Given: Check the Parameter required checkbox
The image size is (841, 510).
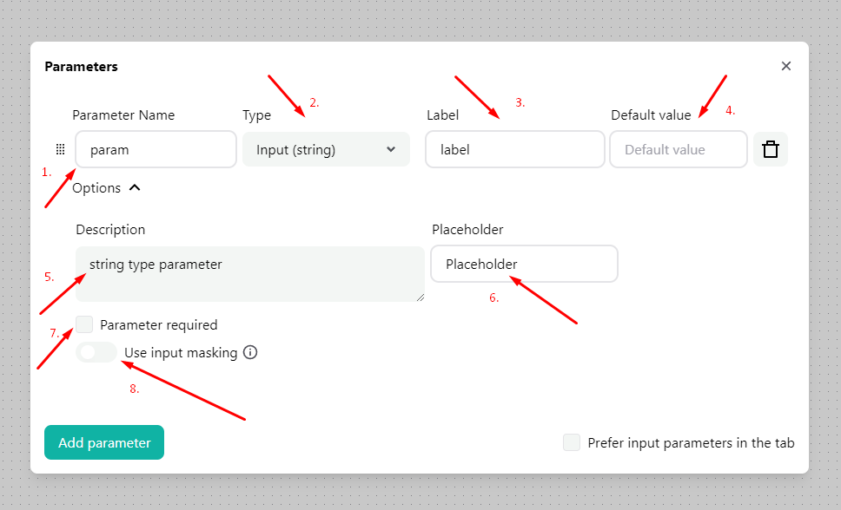Looking at the screenshot, I should 84,324.
